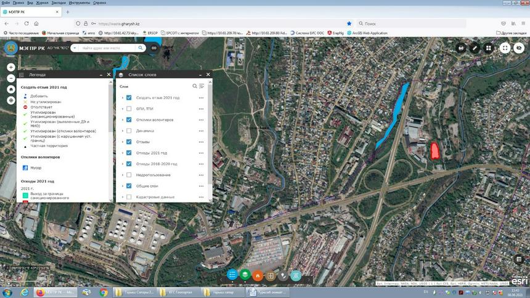The image size is (530, 298).
Task: Close the Легенда panel
Action: [x=109, y=74]
